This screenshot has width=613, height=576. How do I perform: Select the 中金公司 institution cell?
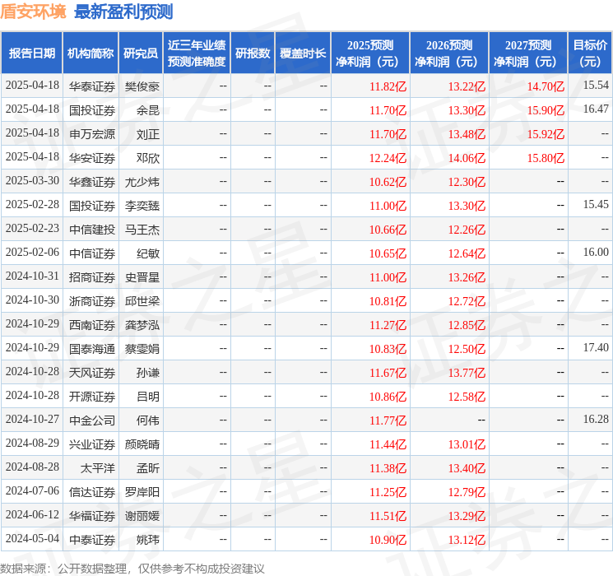tap(92, 420)
